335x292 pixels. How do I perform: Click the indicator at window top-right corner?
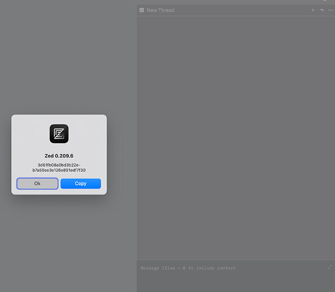pos(324,1)
